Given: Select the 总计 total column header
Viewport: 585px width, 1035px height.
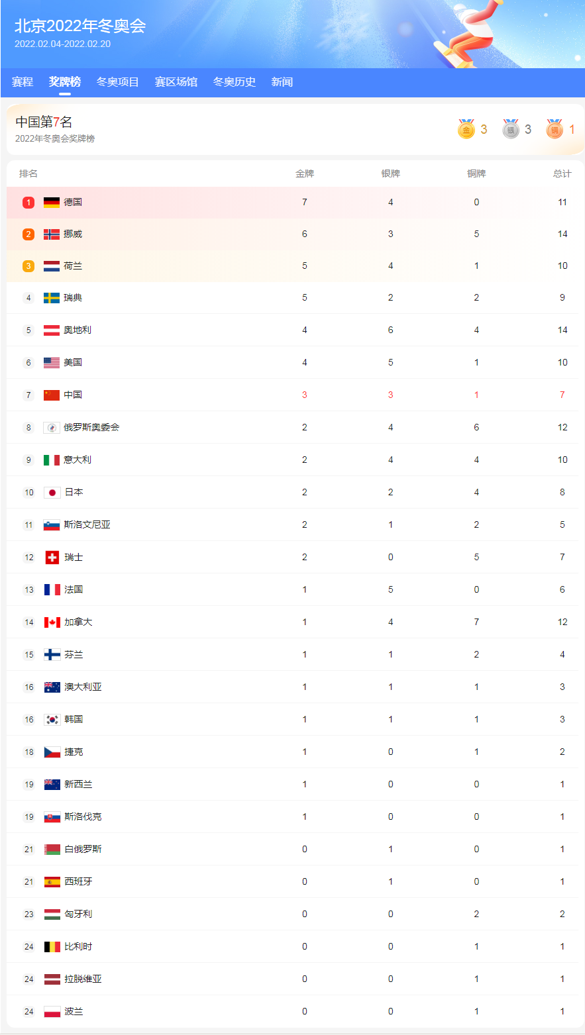Looking at the screenshot, I should click(x=562, y=174).
